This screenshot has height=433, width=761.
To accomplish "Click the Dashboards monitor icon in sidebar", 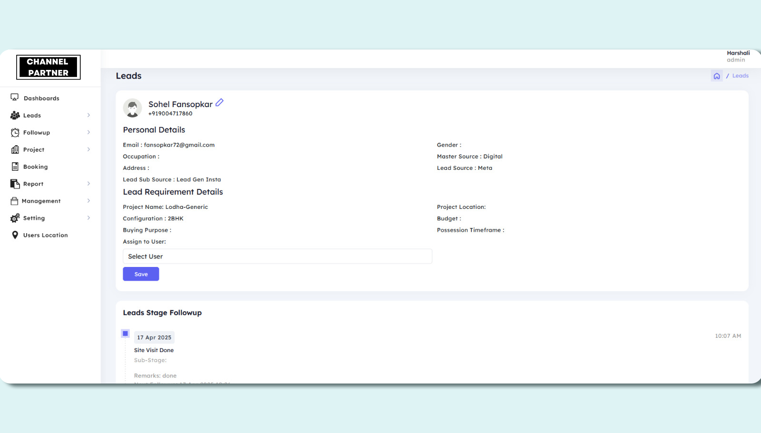I will click(15, 98).
